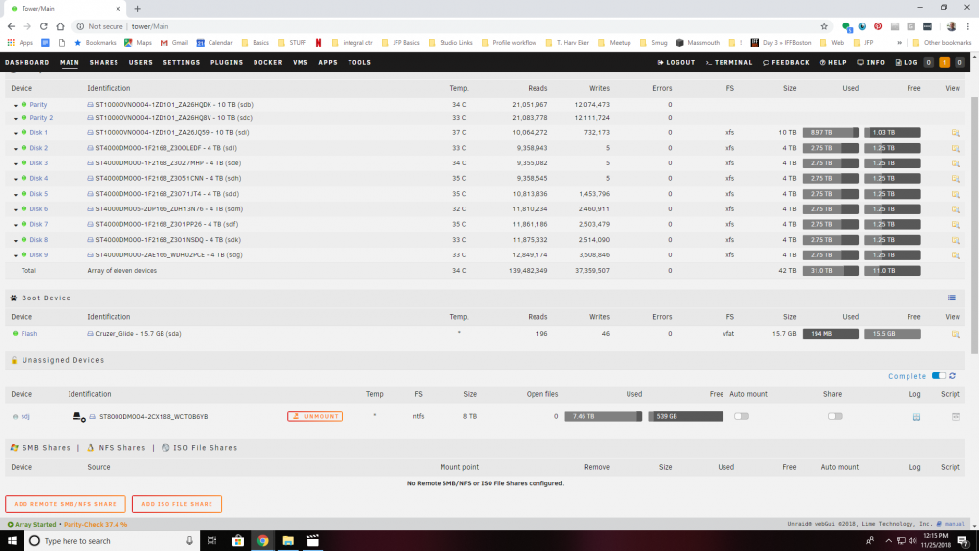This screenshot has height=551, width=979.
Task: Open log icon for sdj device
Action: [916, 417]
